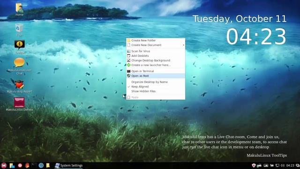300x169 pixels.
Task: Open the removable drives tray icon
Action: [259, 166]
